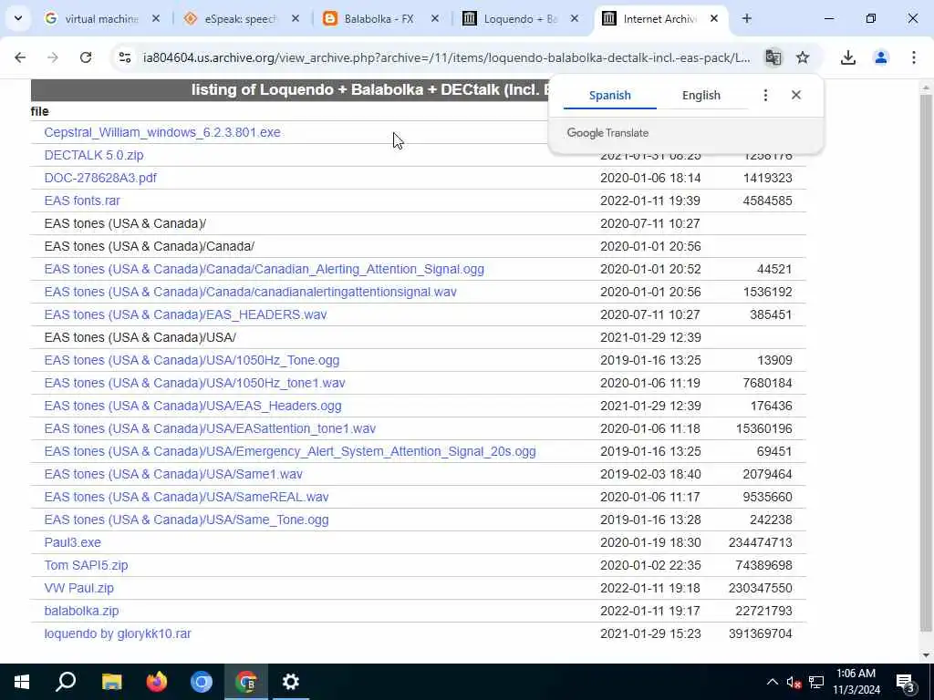934x700 pixels.
Task: Reload the current page
Action: (x=86, y=57)
